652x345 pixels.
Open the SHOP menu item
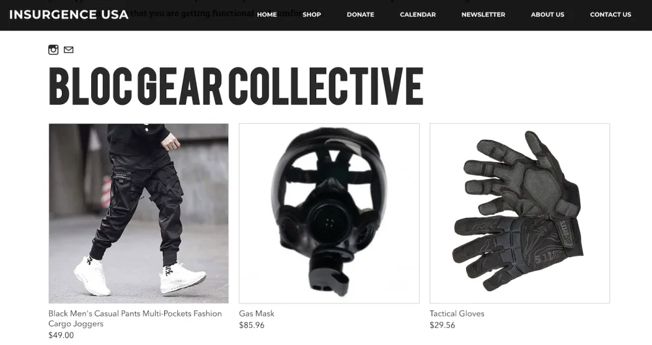coord(312,14)
